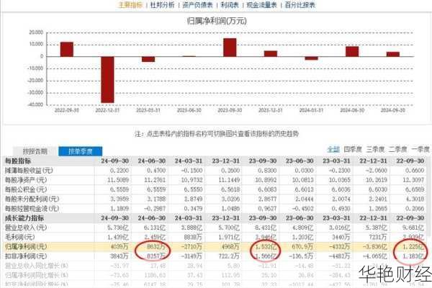Click the 毛利润(元) indicator name

point(20,237)
